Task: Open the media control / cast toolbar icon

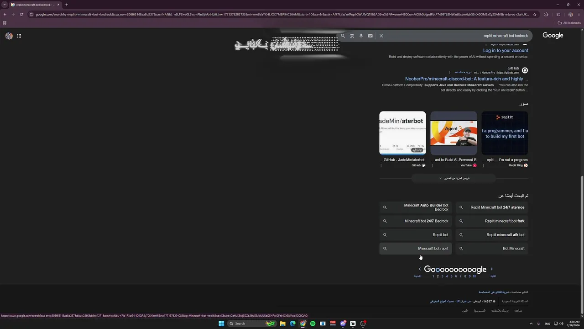Action: pos(558,14)
